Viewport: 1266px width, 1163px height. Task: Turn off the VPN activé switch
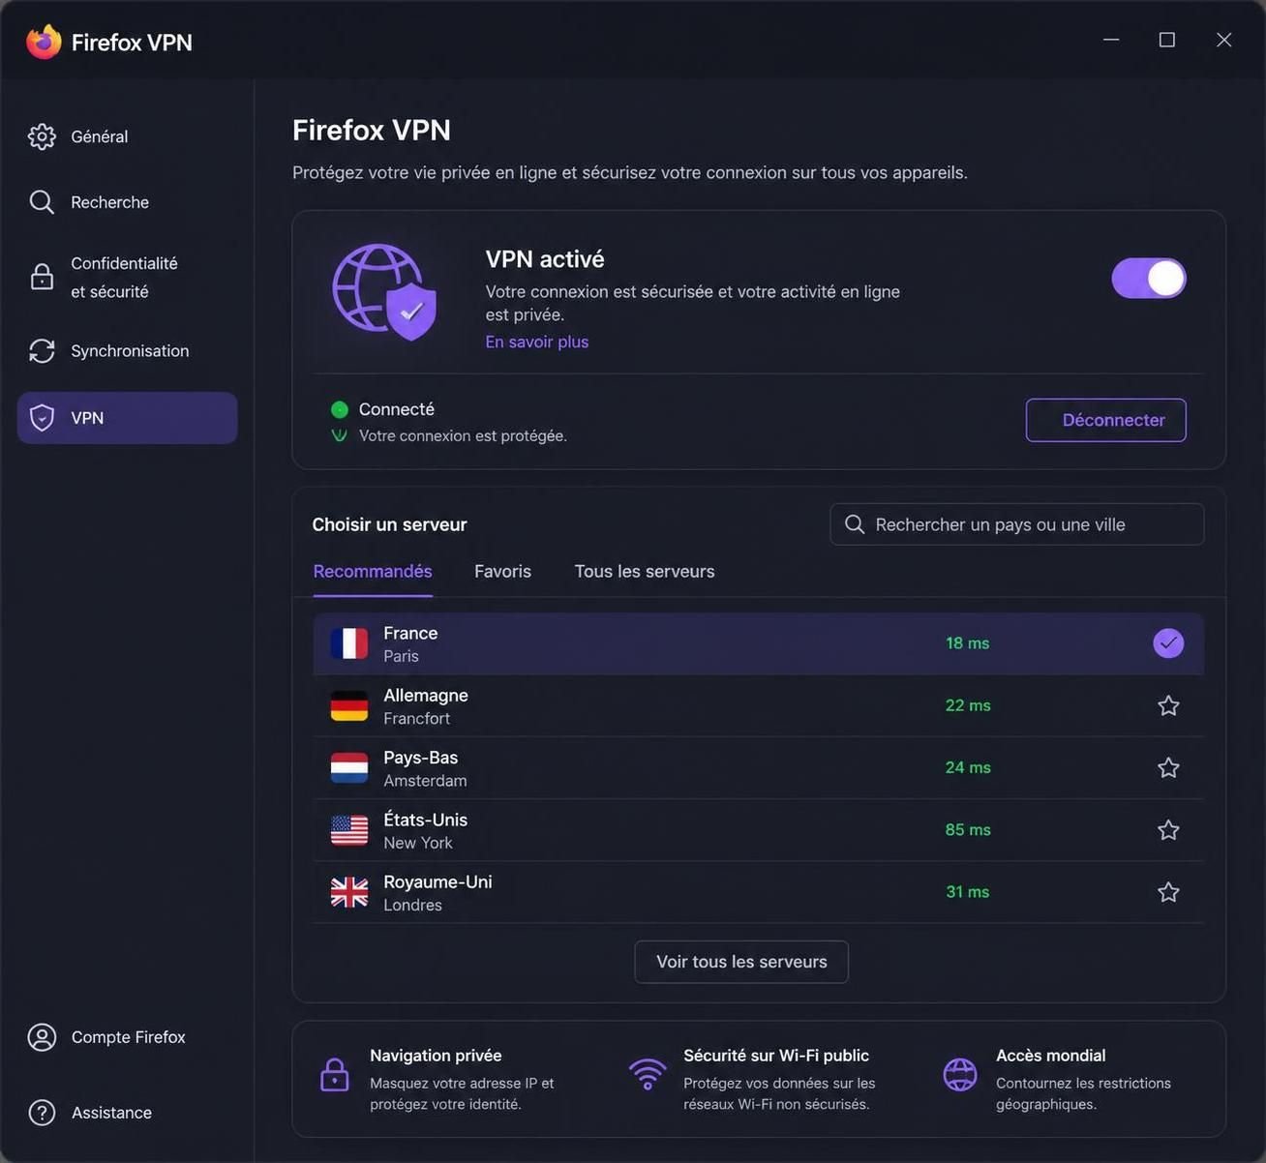point(1149,279)
